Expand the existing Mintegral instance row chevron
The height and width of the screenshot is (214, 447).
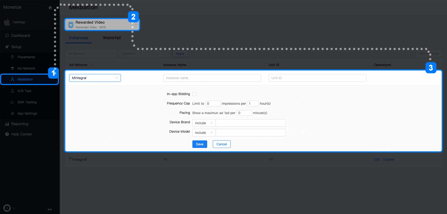pyautogui.click(x=436, y=160)
